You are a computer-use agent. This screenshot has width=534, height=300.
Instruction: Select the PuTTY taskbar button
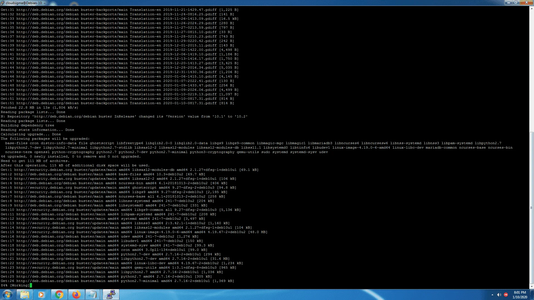coord(111,294)
